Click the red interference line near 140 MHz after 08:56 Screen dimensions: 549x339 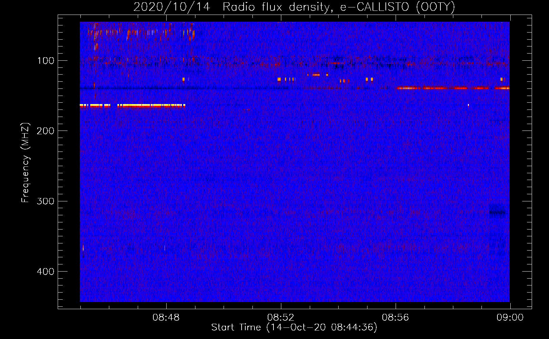point(453,88)
